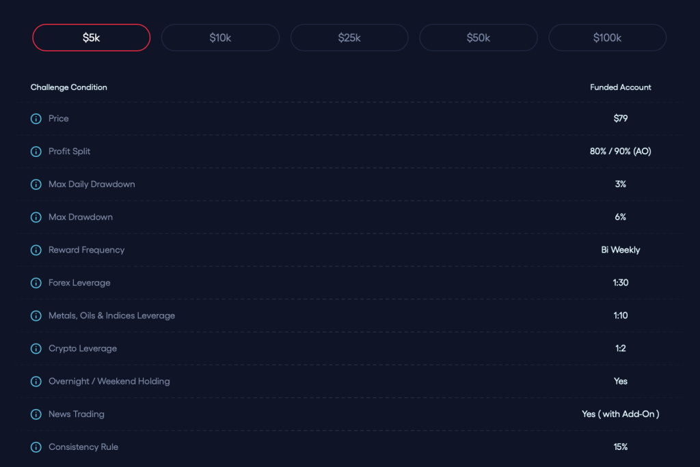Click info icon beside Forex Leverage
Screen dimensions: 700x467
point(36,283)
